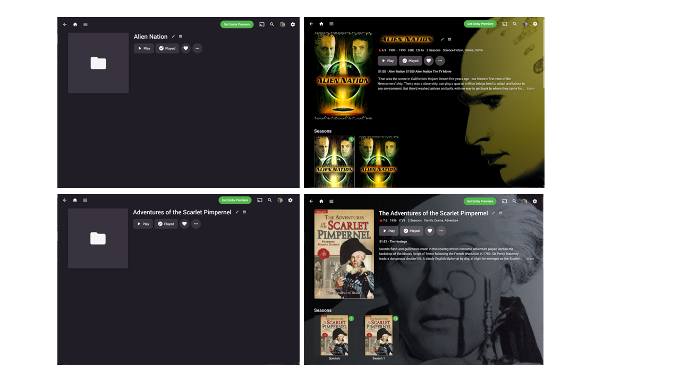Click Get Emby Premiere in Scarlet Pimpernel folder screenshot
680x382 pixels.
coord(235,200)
